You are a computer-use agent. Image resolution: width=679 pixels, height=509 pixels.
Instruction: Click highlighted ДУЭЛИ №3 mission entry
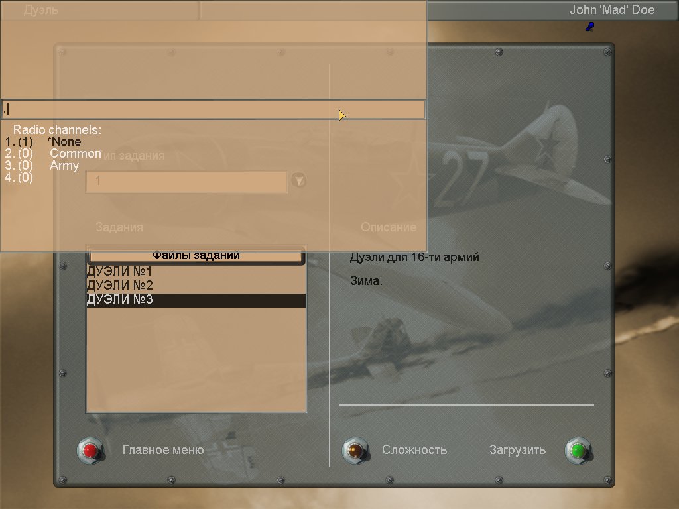pyautogui.click(x=119, y=300)
